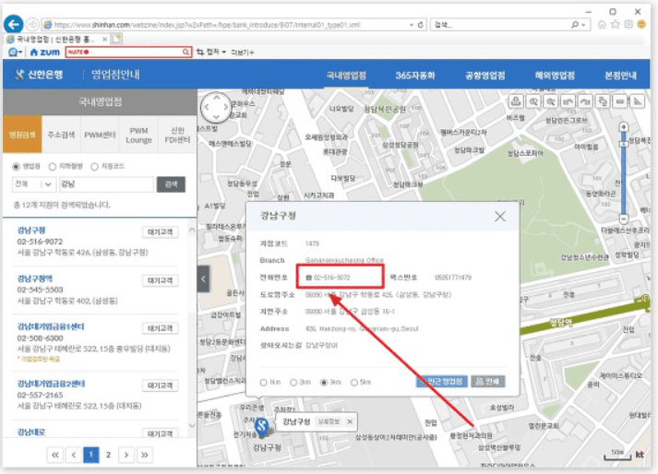The width and height of the screenshot is (658, 474).
Task: Click the 인근 영업점 button
Action: coord(442,381)
